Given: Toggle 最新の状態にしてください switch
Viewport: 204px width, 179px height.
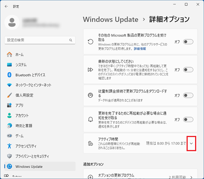Looking at the screenshot, I should pos(188,70).
